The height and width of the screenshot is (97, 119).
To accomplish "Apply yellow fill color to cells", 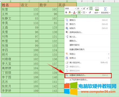I will point(70,12).
